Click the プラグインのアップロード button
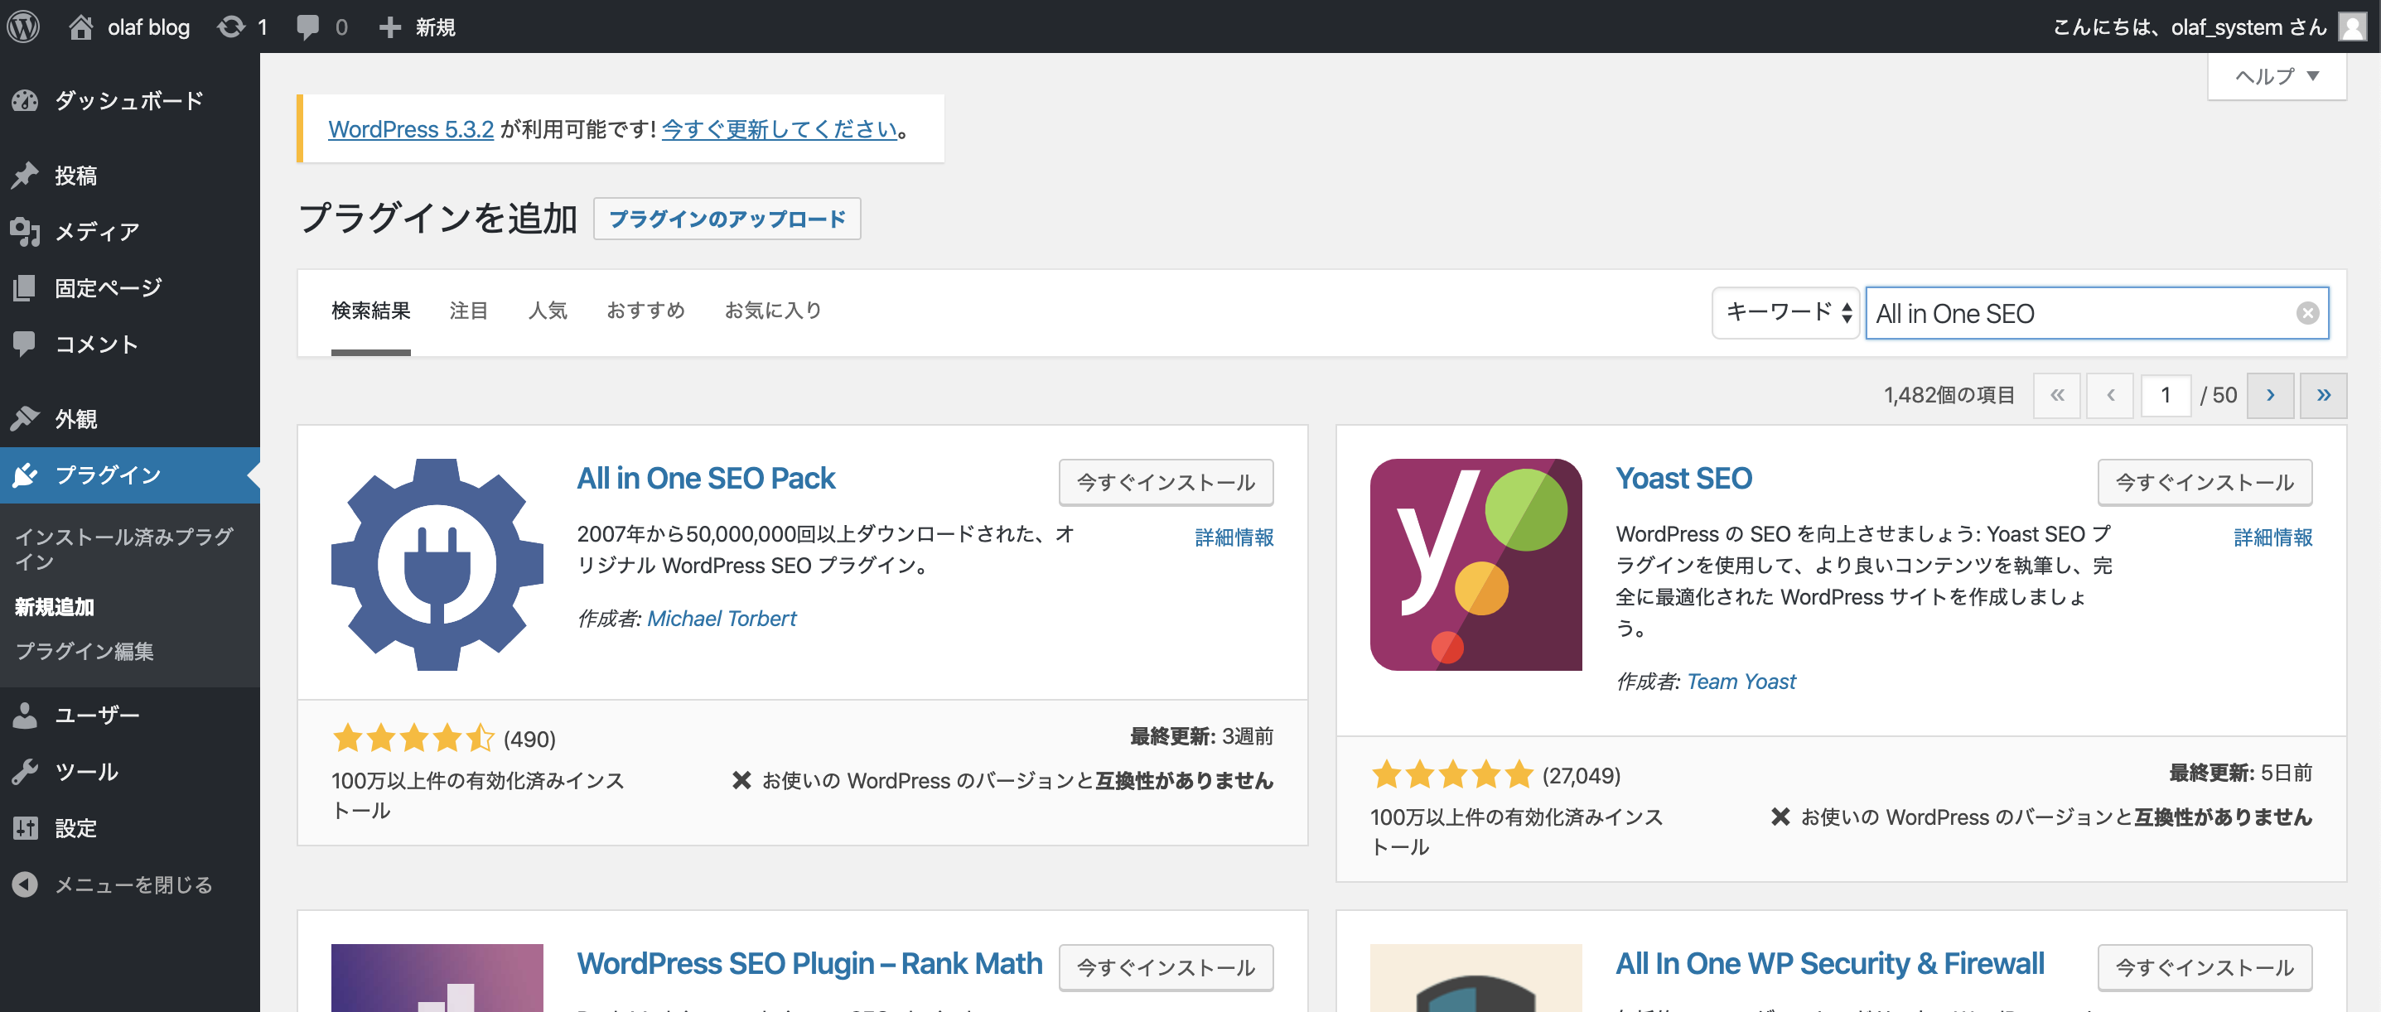Image resolution: width=2381 pixels, height=1012 pixels. point(727,219)
